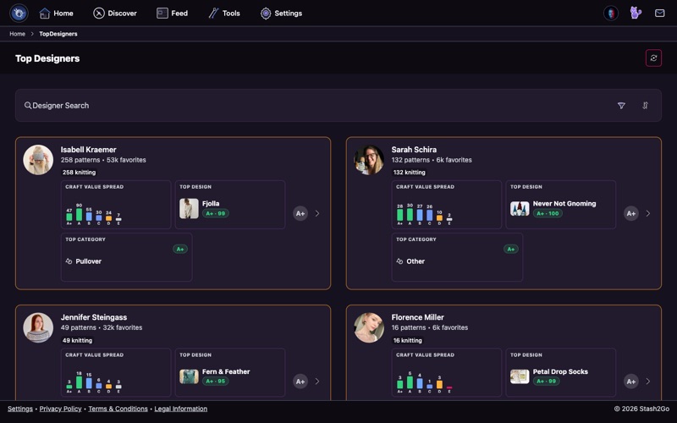This screenshot has height=423, width=677.
Task: Click the A+ badge in Pullover category
Action: (180, 249)
